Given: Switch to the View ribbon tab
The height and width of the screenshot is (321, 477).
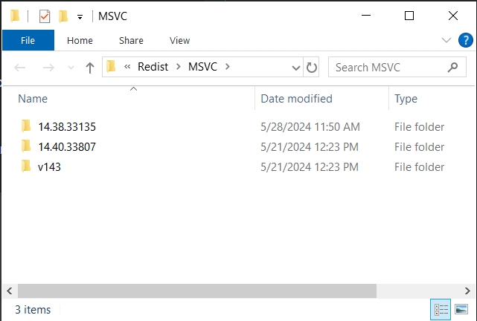Looking at the screenshot, I should point(179,41).
